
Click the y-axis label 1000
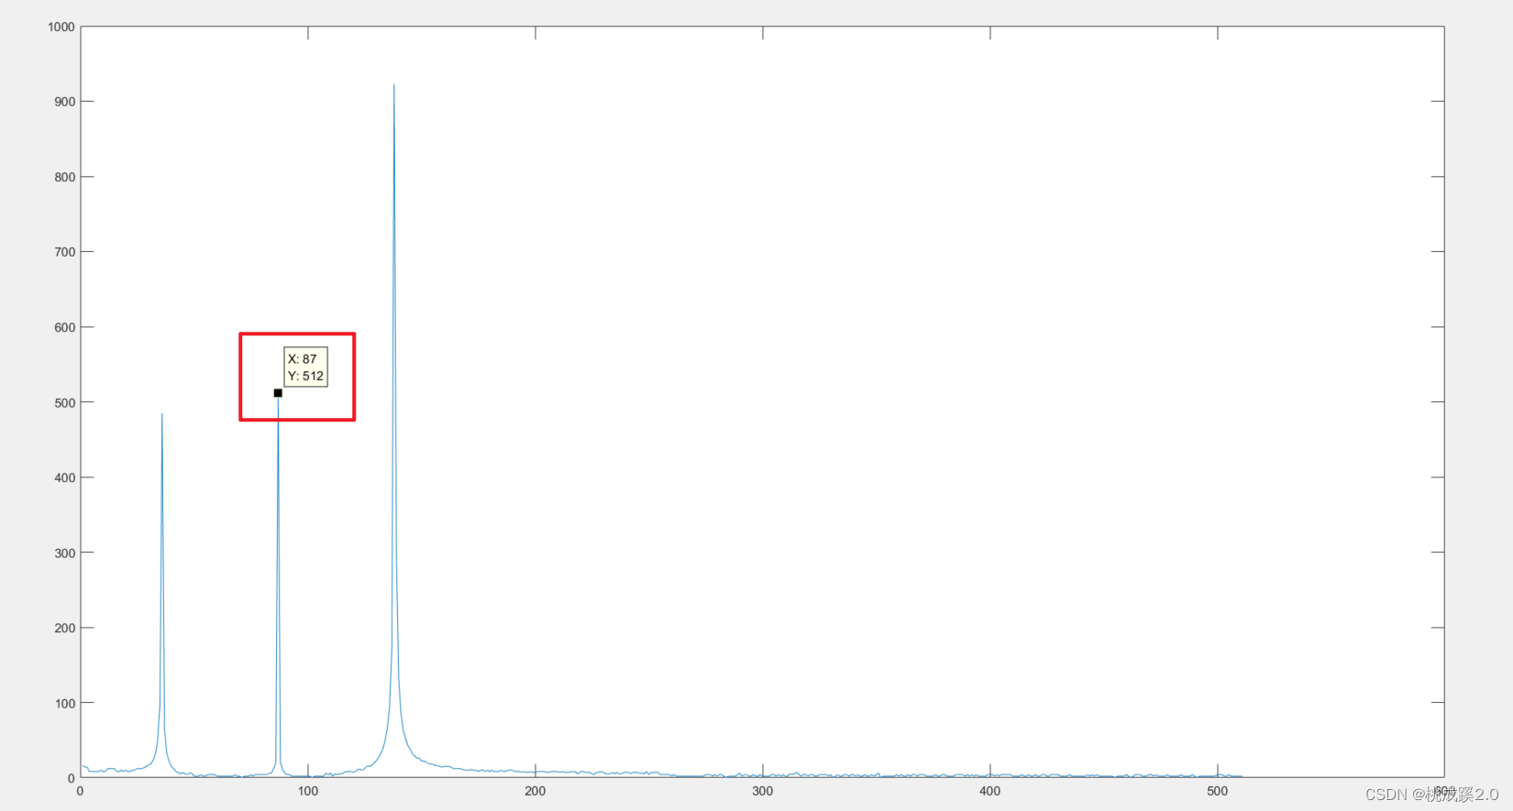pyautogui.click(x=61, y=27)
